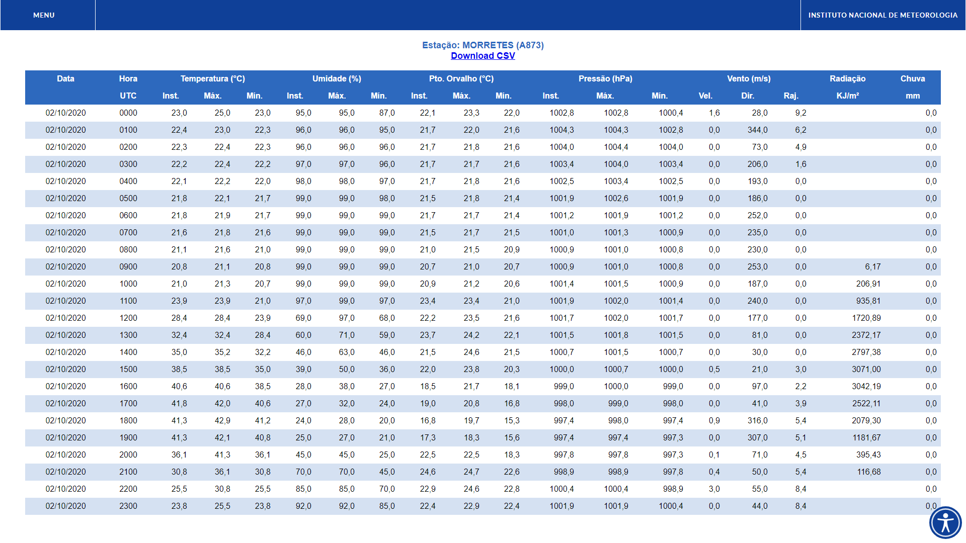Click radiation value 2079,30
Viewport: 966px width, 543px height.
click(x=866, y=420)
